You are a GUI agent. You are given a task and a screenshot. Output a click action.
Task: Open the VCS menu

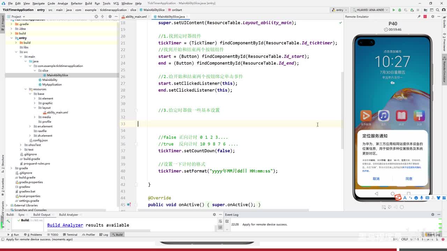tap(116, 3)
